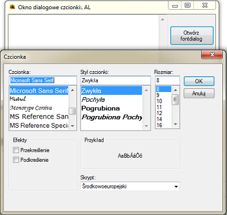Select the MS Reference Specialty font

click(x=39, y=125)
